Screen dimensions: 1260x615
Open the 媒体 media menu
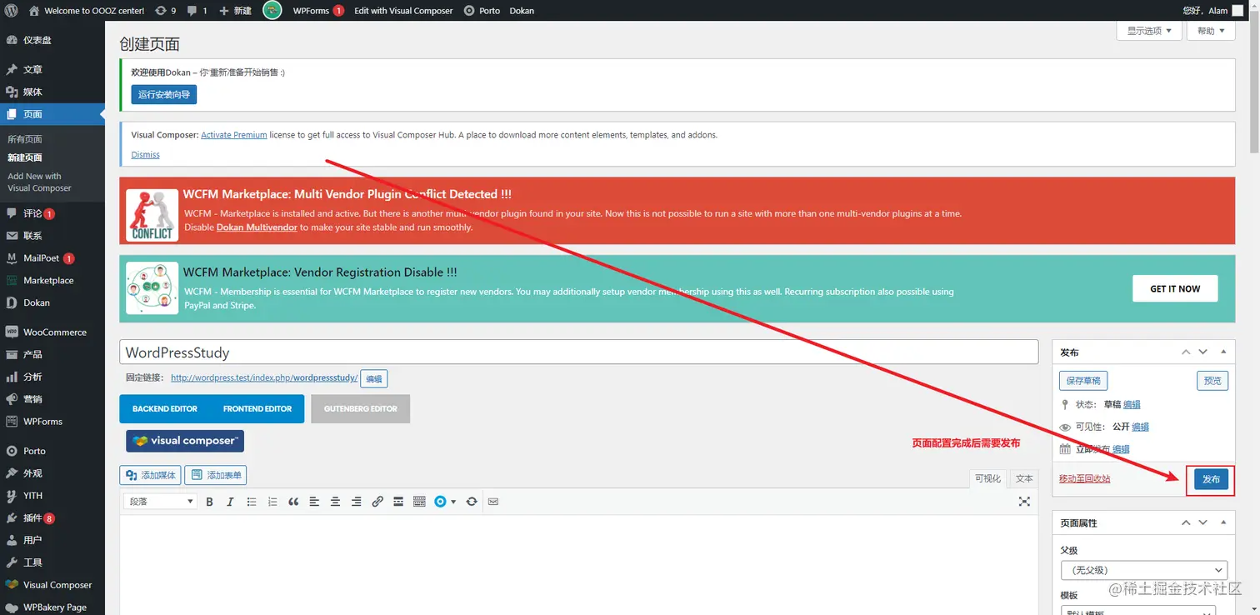click(52, 92)
